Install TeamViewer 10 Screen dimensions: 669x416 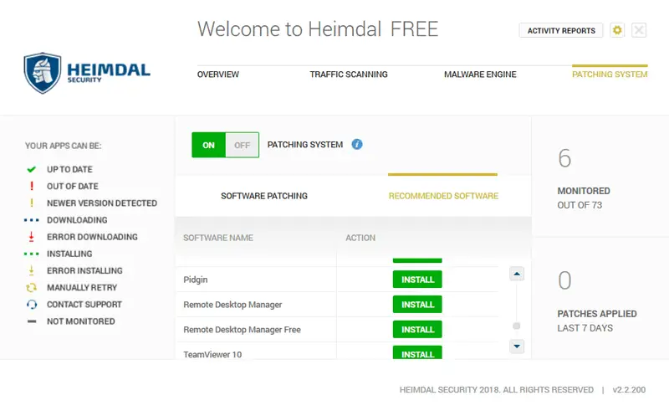point(417,352)
